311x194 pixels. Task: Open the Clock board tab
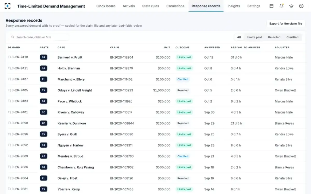pos(106,6)
